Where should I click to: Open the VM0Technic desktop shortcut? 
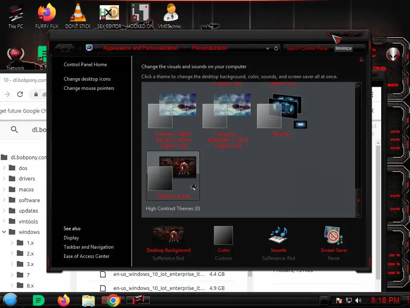[171, 16]
